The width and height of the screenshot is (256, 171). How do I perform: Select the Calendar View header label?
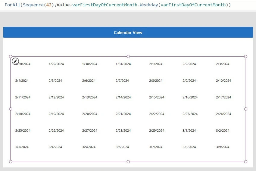[x=128, y=33]
